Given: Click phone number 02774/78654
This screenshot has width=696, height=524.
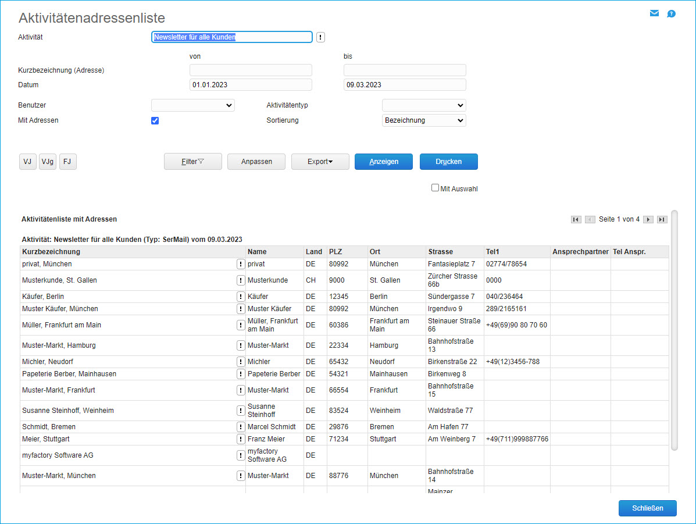Looking at the screenshot, I should pyautogui.click(x=506, y=264).
